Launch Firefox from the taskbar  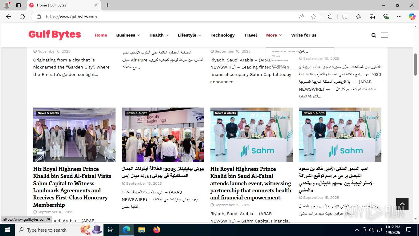tap(157, 230)
